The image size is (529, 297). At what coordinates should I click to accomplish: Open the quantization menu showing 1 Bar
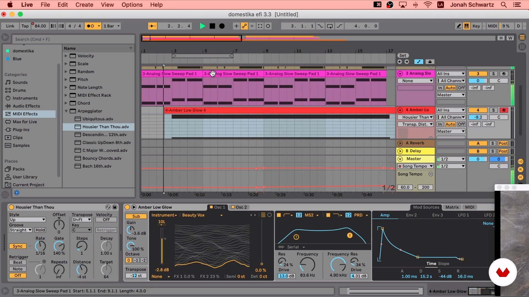click(111, 26)
